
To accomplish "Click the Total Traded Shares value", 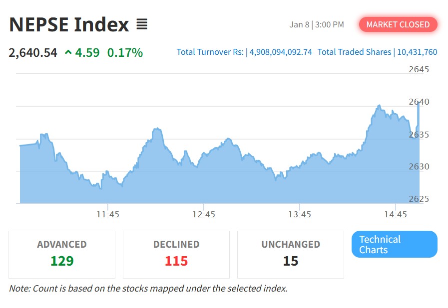I will tap(417, 52).
